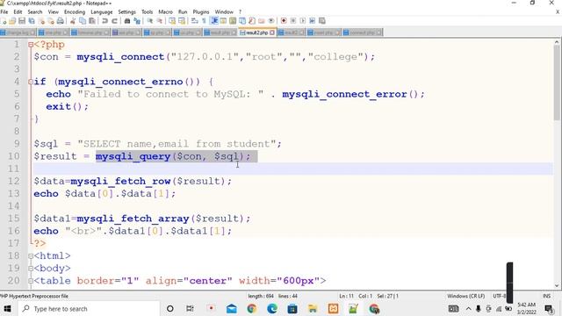
Task: Click line number 12 in the margin
Action: pos(14,181)
